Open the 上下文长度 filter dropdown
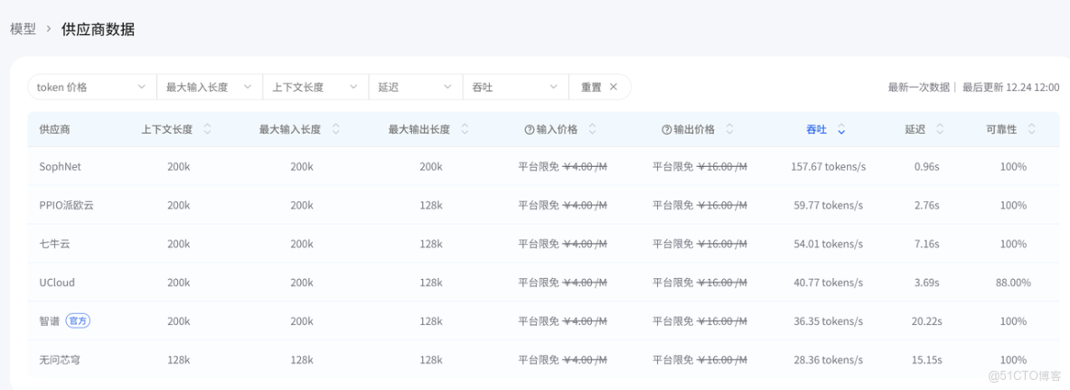1070x390 pixels. 315,88
